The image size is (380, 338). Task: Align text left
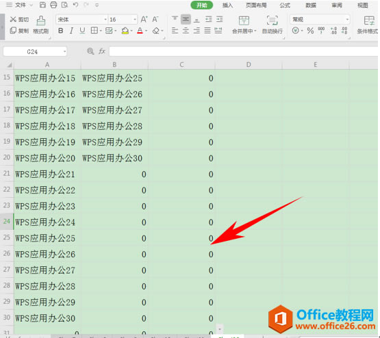coord(175,31)
